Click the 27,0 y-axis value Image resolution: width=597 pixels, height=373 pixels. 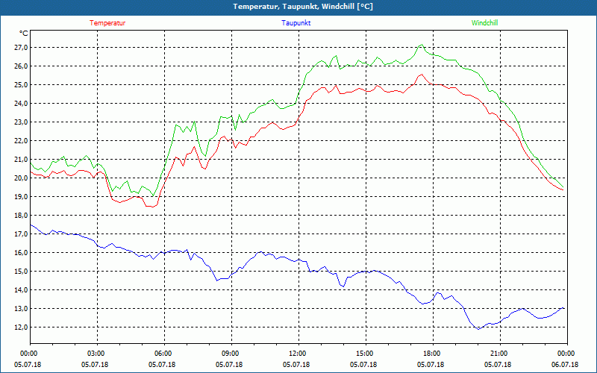(21, 48)
